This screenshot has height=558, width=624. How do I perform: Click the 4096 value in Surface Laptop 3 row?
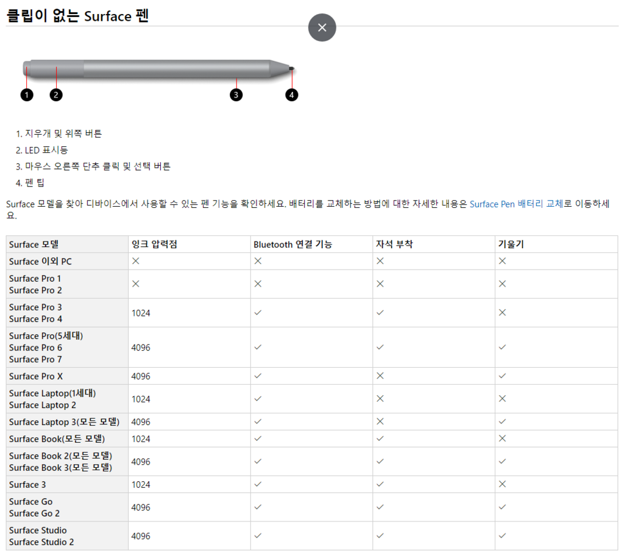coord(141,422)
